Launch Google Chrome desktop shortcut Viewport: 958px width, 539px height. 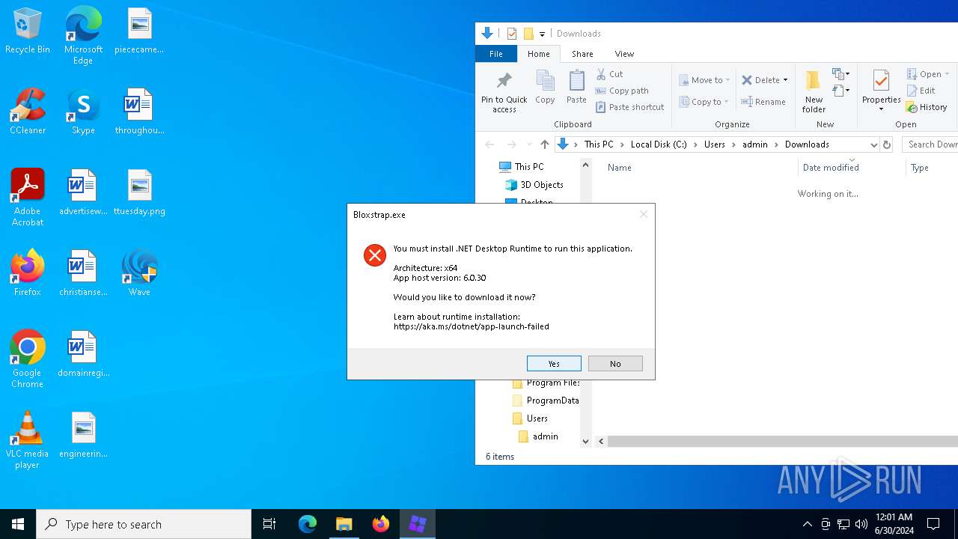pyautogui.click(x=28, y=360)
